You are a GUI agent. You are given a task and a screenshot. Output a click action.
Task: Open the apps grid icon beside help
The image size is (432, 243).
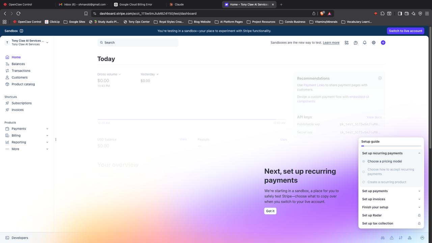click(346, 43)
